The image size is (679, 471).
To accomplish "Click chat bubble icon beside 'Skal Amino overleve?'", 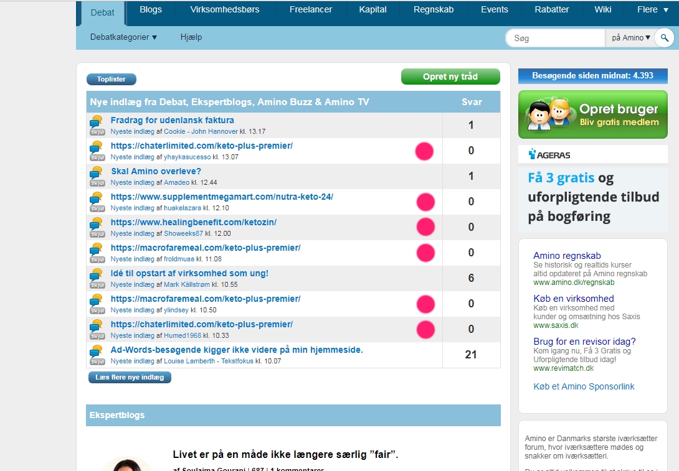I will click(x=96, y=172).
